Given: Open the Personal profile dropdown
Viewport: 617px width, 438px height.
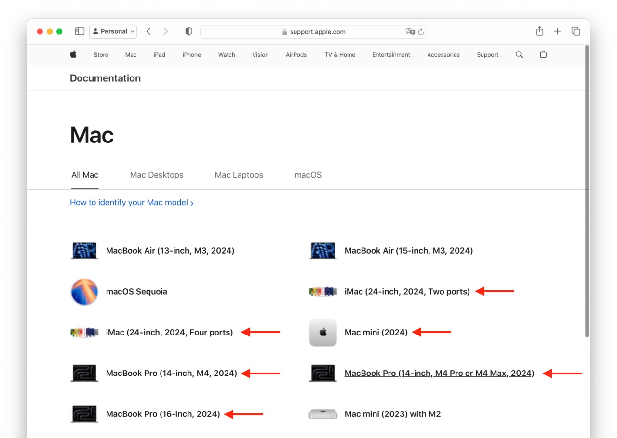Looking at the screenshot, I should (113, 31).
